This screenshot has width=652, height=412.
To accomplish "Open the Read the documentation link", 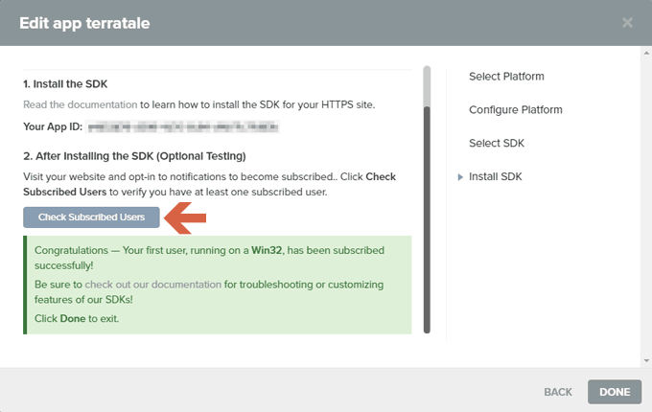I will [81, 104].
